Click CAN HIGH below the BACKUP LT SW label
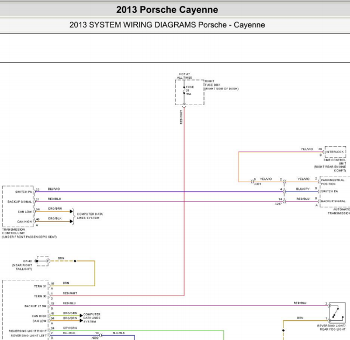 [x=39, y=316]
